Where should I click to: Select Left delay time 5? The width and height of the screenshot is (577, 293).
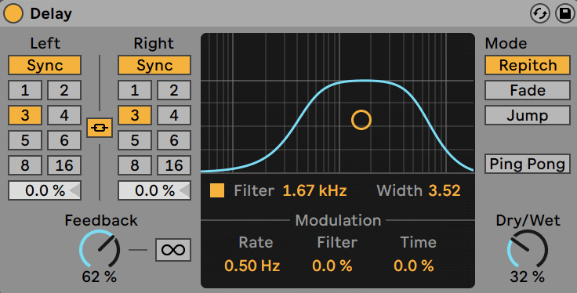[x=24, y=140]
